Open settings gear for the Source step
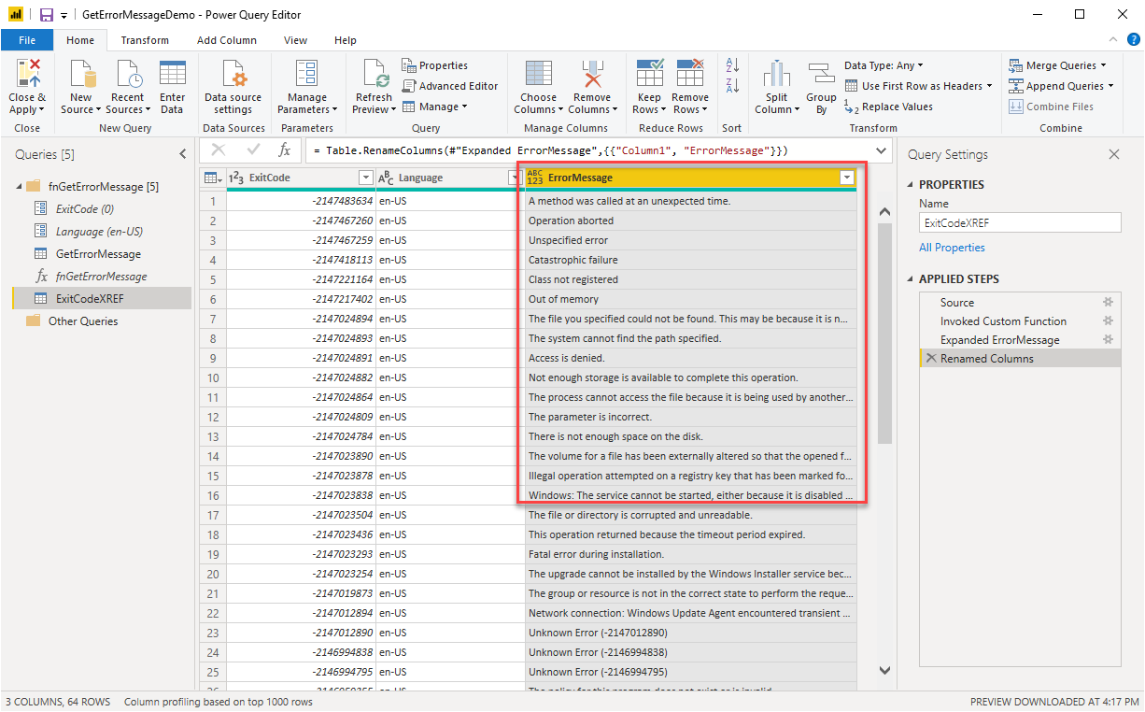1145x712 pixels. tap(1109, 303)
